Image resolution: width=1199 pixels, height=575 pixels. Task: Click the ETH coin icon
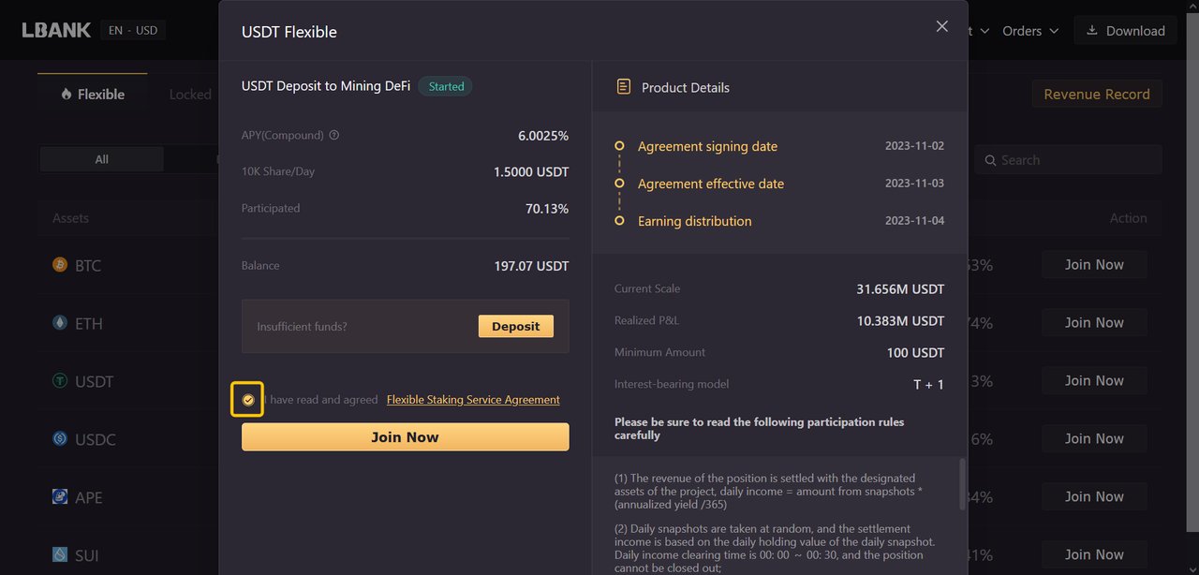(60, 323)
